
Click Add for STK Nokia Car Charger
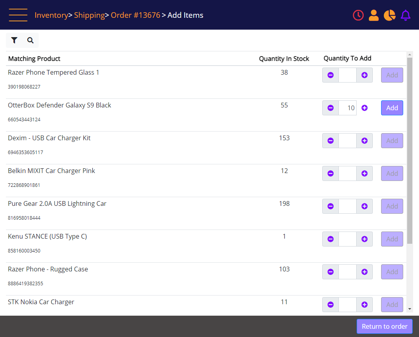coord(392,305)
